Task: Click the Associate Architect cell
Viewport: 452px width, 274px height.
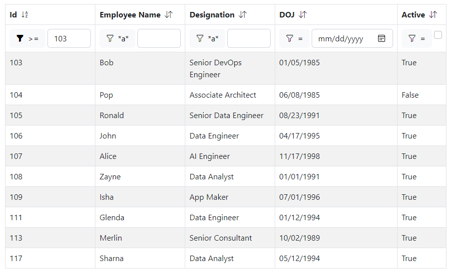Action: coord(223,95)
